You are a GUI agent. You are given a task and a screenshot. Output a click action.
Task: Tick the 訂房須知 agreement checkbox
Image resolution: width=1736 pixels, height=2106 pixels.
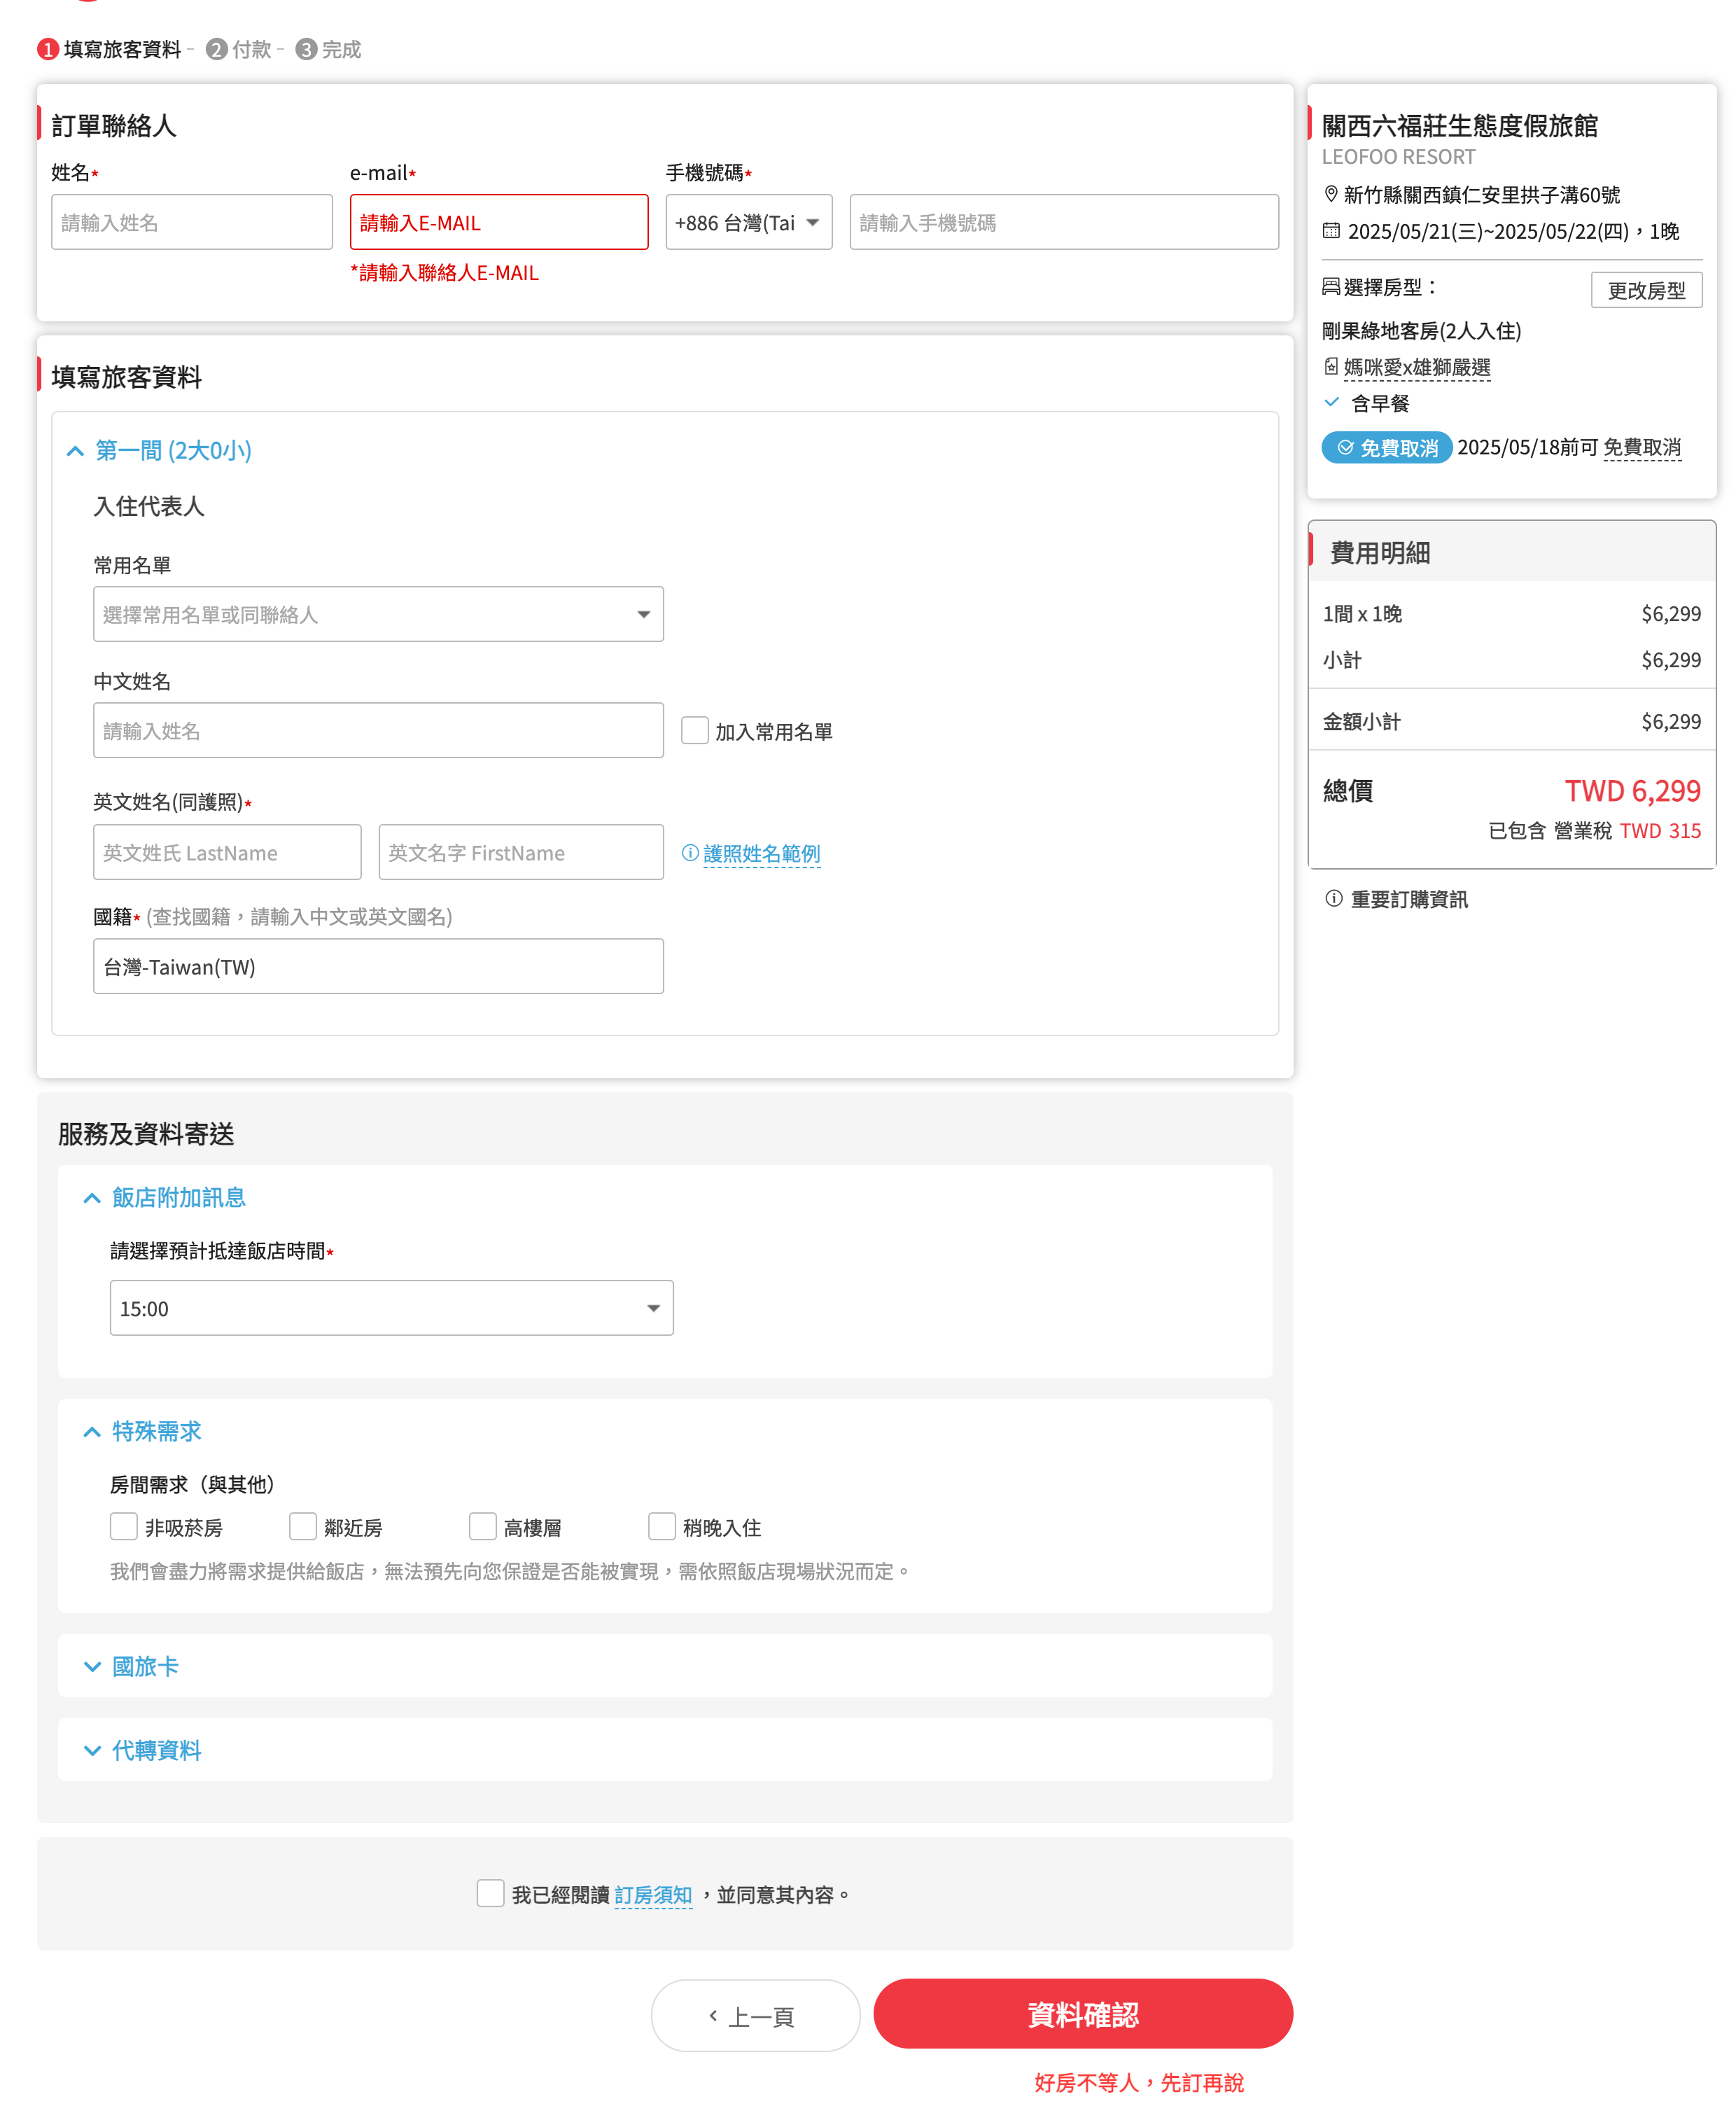point(490,1893)
